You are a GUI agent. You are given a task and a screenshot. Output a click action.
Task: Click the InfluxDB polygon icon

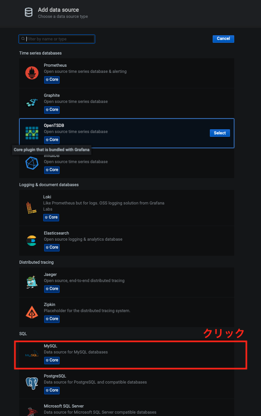[32, 163]
